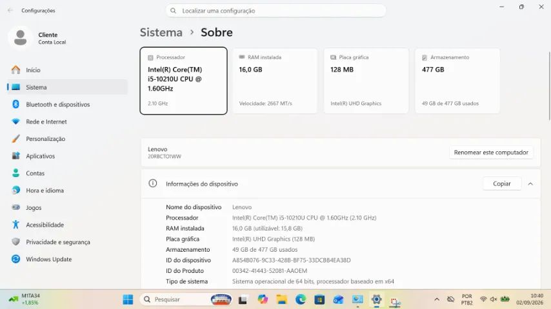
Task: Open the Windows Start menu
Action: (128, 299)
